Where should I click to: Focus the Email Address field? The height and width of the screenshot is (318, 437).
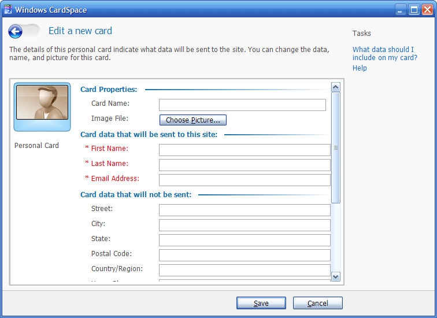(x=245, y=180)
